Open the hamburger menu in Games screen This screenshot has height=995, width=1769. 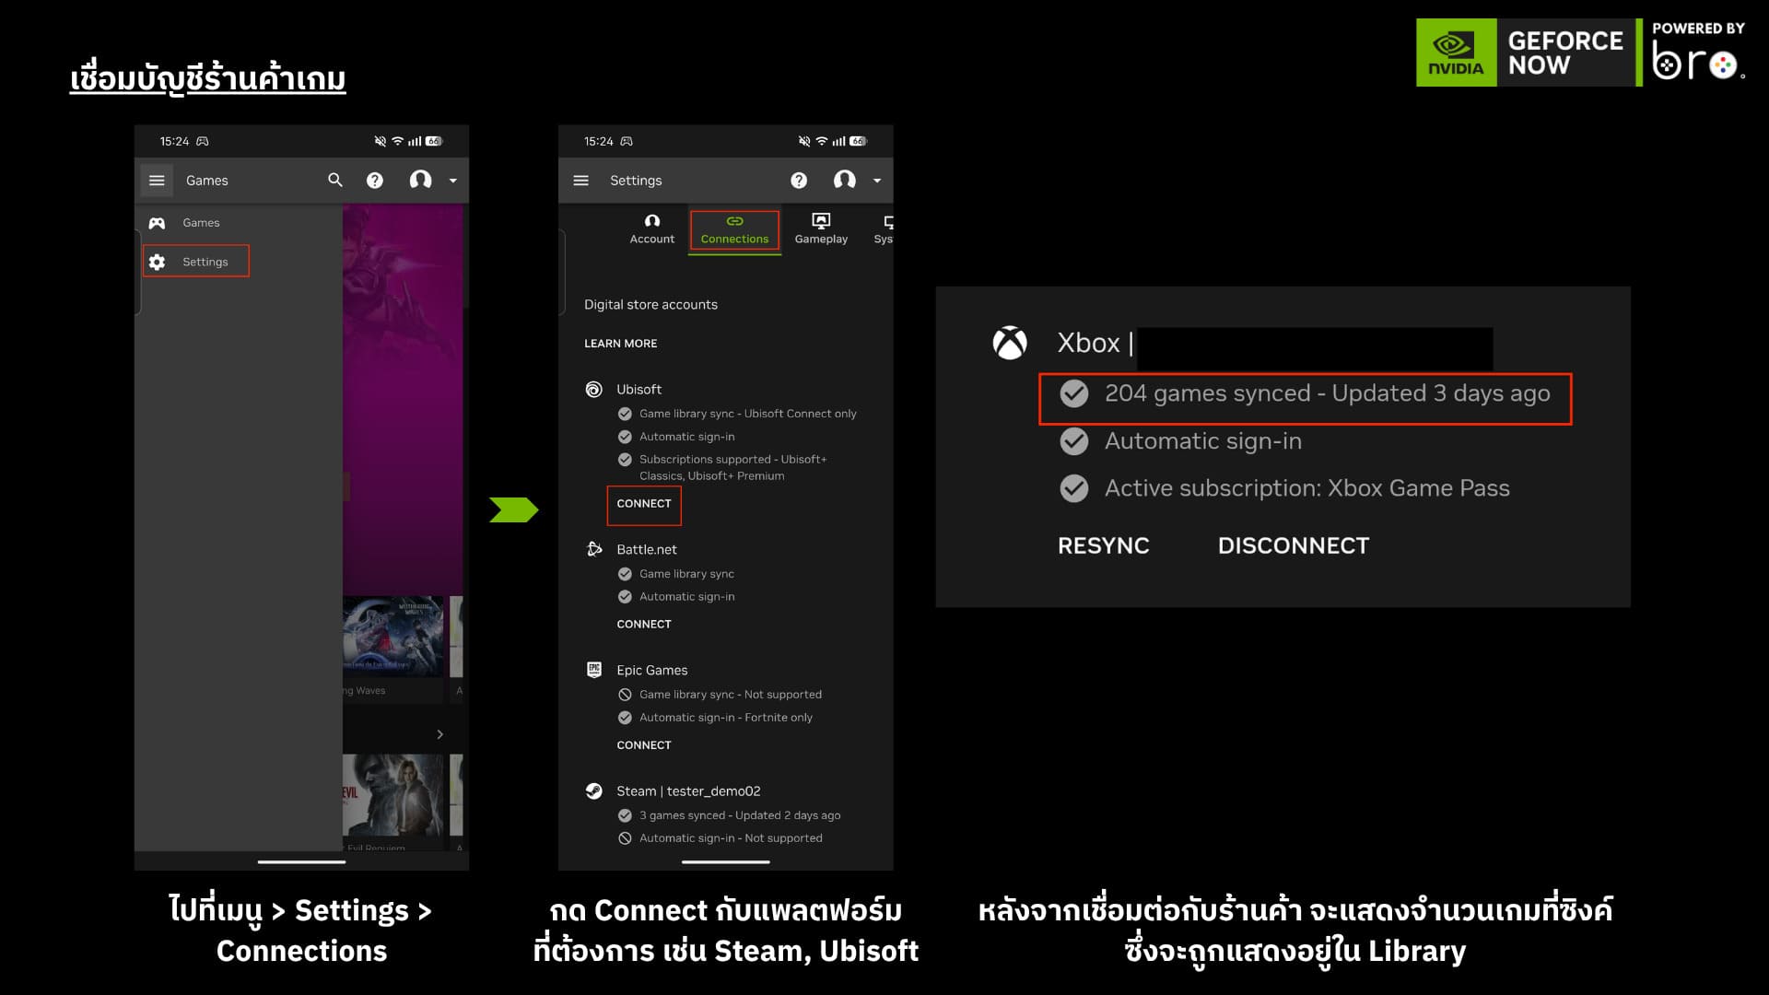pyautogui.click(x=157, y=181)
